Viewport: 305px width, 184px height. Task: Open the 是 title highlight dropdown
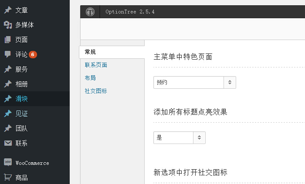180,137
